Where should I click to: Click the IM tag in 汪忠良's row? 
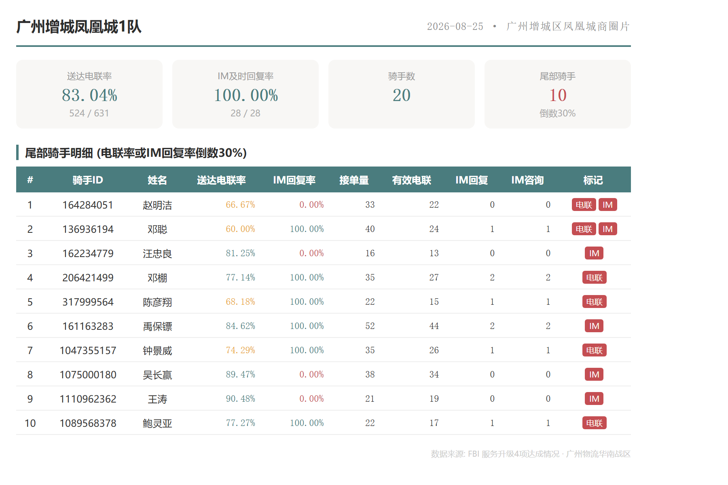594,253
